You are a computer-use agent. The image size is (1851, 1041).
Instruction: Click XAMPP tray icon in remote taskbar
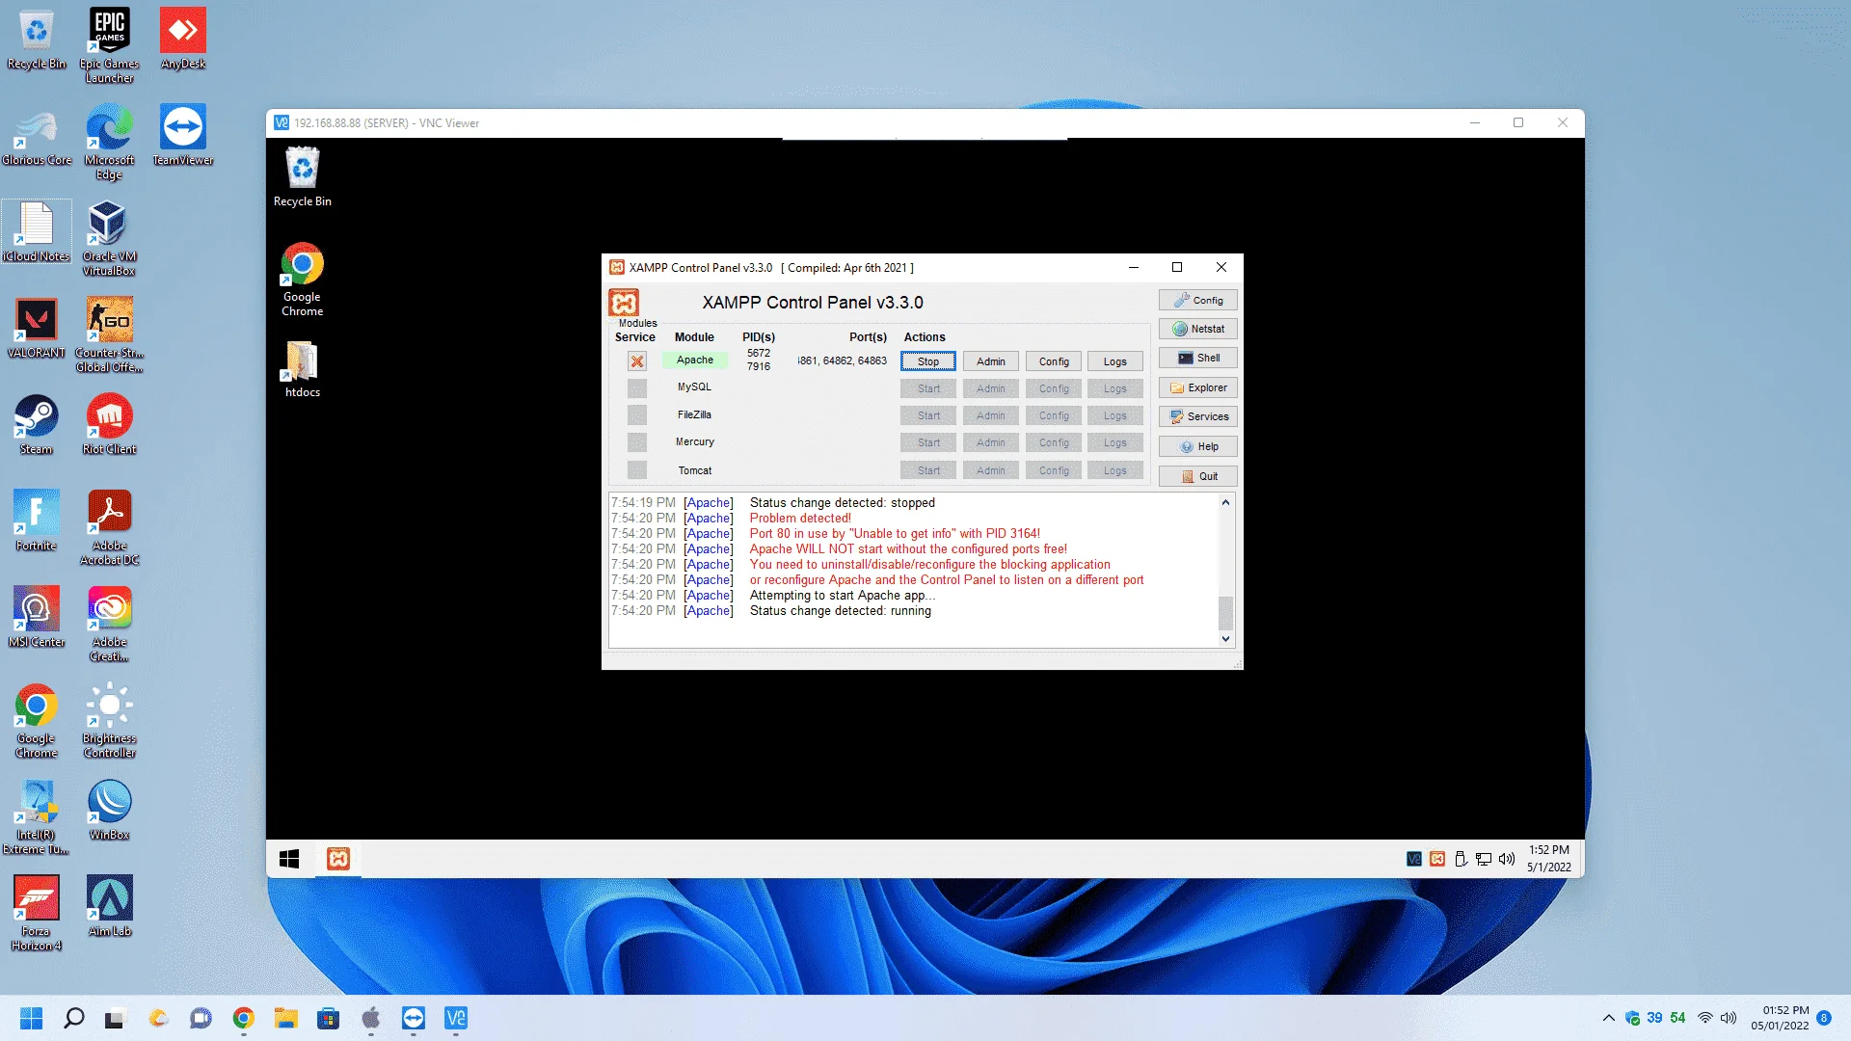coord(1436,859)
